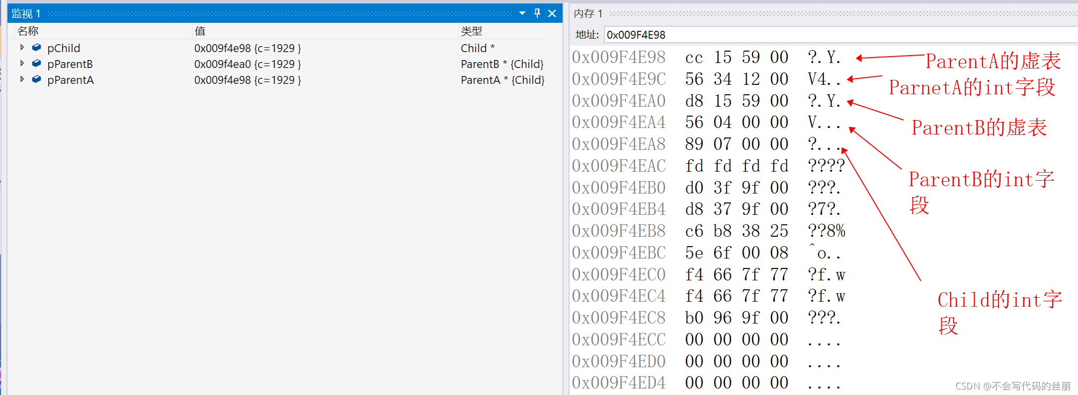Viewport: 1078px width, 395px height.
Task: Click the bytes 'cc 15 59 00'
Action: pyautogui.click(x=737, y=58)
